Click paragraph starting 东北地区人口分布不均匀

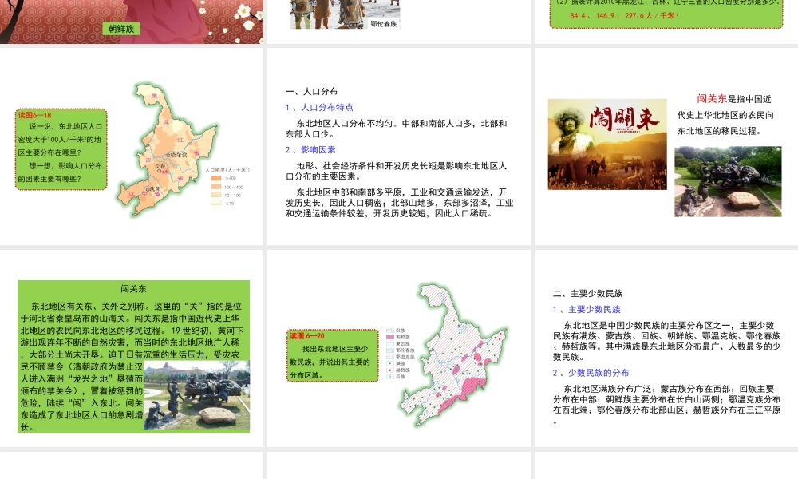(x=396, y=129)
